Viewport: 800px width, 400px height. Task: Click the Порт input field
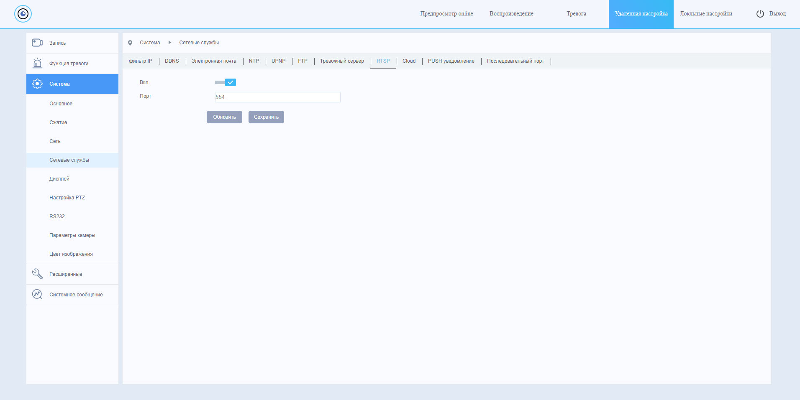pos(277,97)
